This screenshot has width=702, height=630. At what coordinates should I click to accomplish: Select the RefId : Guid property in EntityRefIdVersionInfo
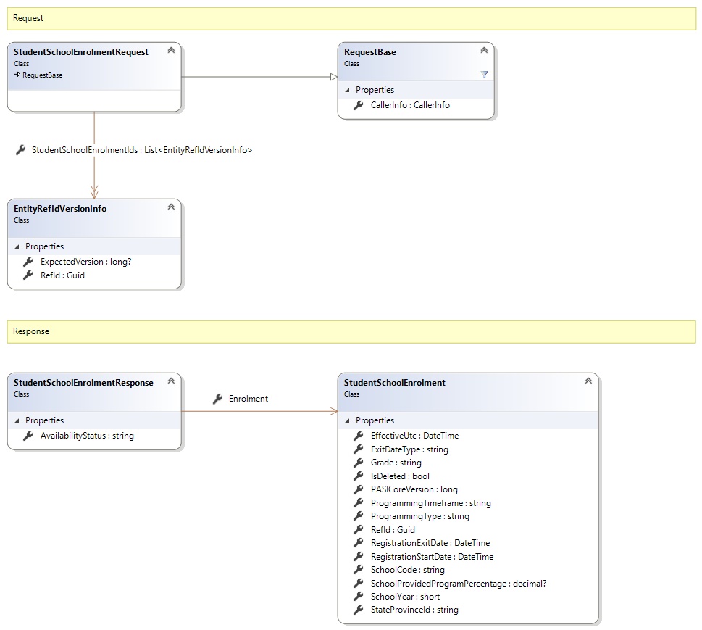[63, 275]
